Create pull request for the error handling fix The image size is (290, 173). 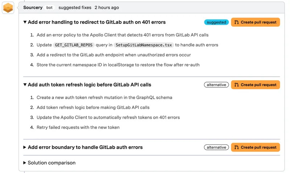[258, 22]
